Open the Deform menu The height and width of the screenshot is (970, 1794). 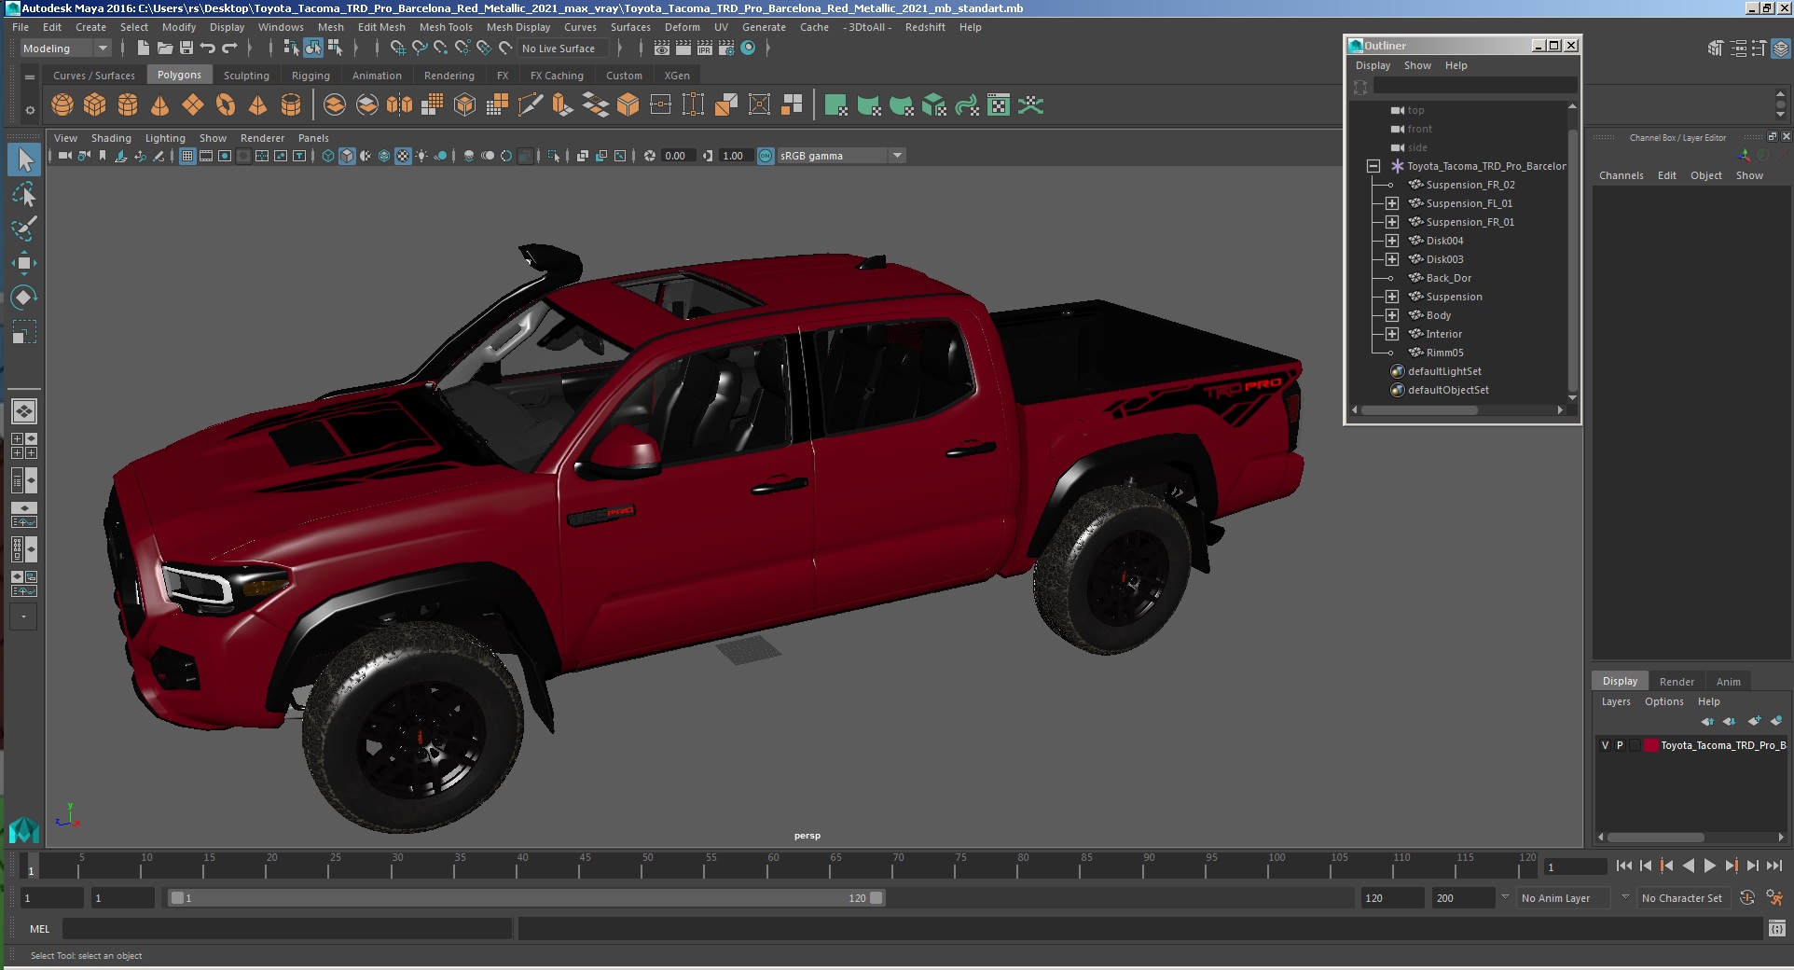point(682,27)
